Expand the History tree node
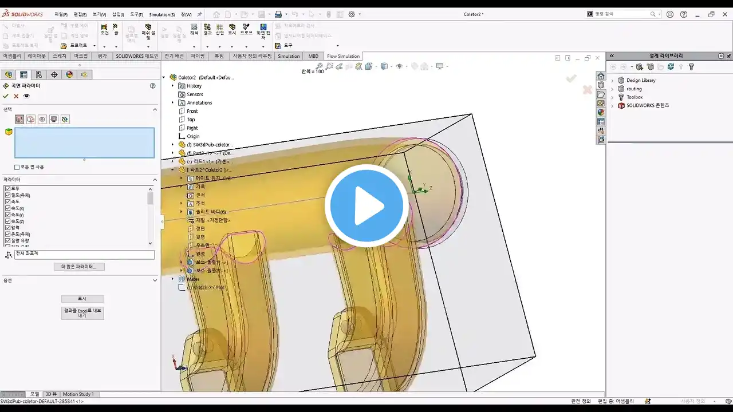 pyautogui.click(x=172, y=86)
